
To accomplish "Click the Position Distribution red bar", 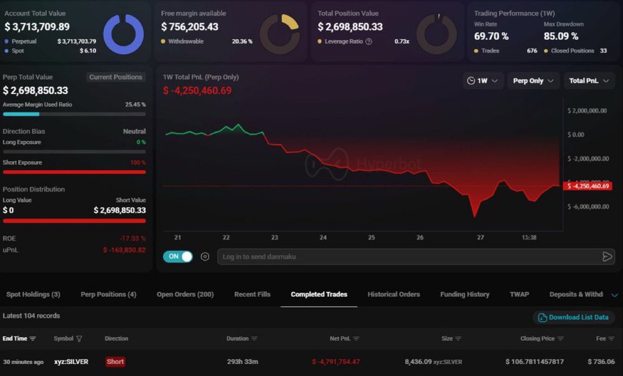I will (x=74, y=221).
